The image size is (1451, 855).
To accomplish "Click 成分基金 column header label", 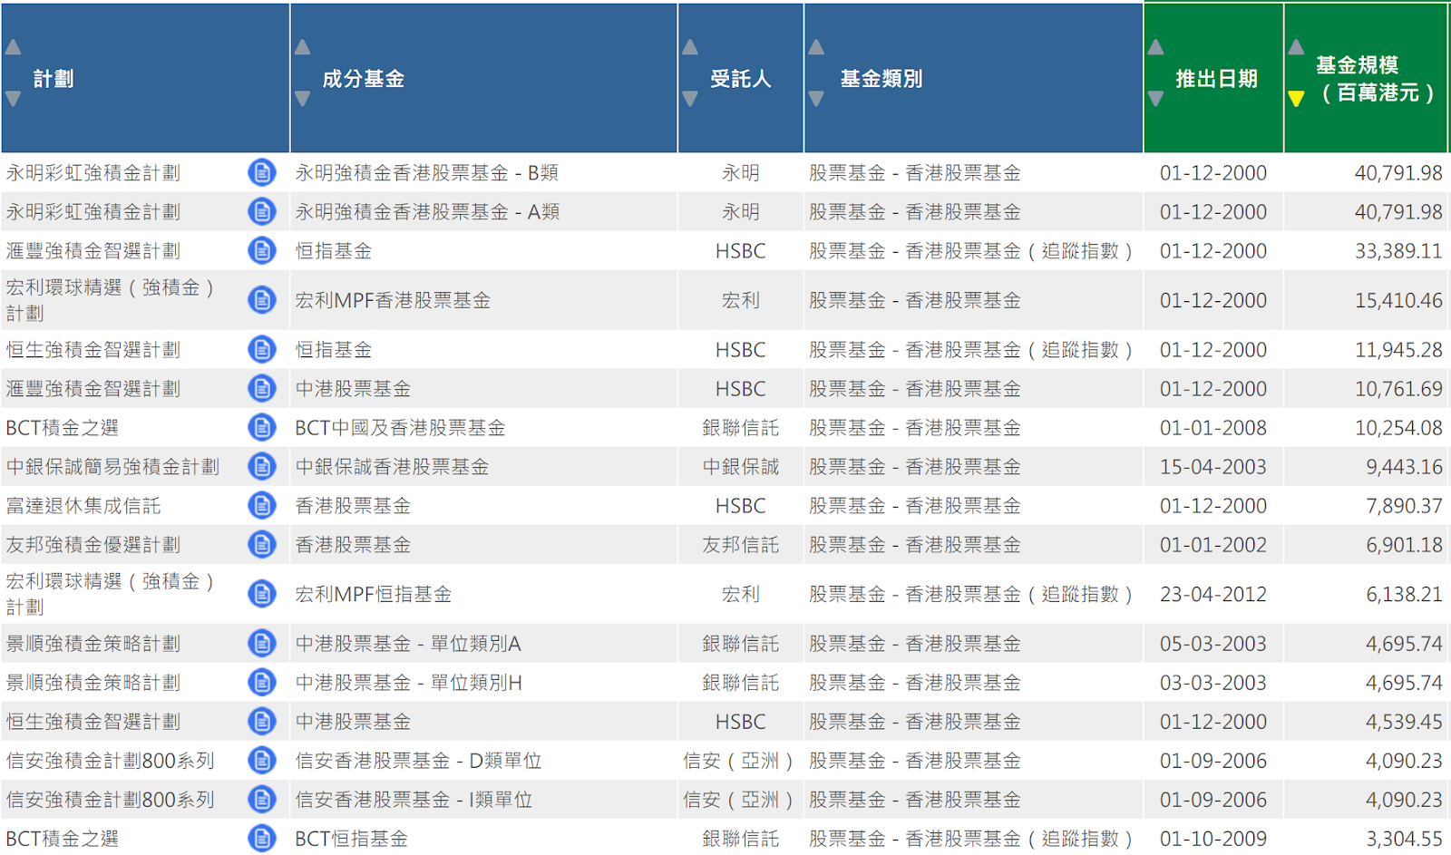I will tap(364, 79).
